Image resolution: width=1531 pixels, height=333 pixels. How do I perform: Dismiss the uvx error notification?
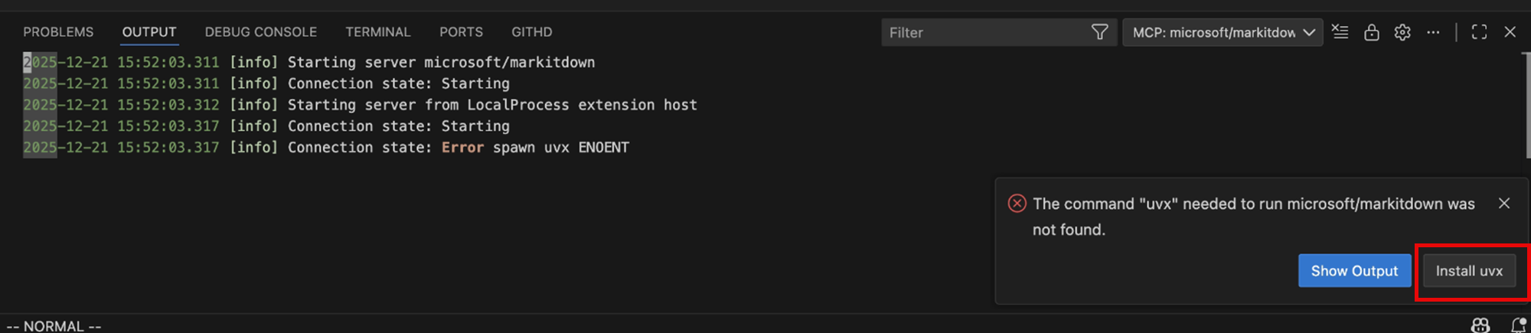click(1504, 203)
